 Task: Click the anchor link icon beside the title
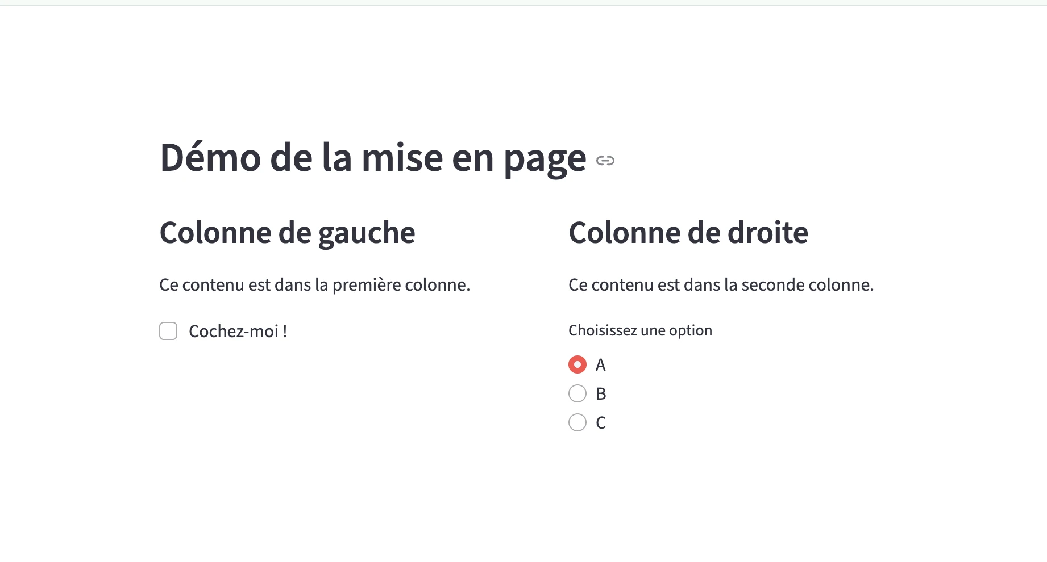point(605,161)
